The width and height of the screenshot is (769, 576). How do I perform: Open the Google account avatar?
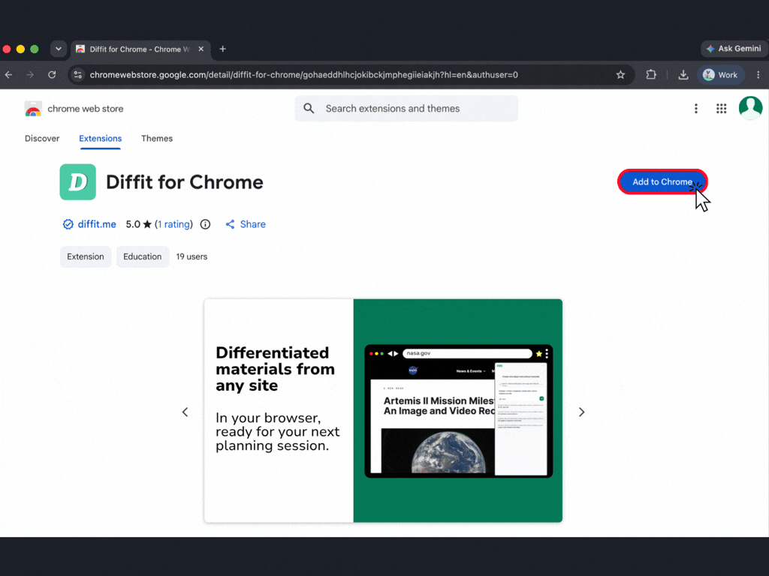[x=750, y=108]
